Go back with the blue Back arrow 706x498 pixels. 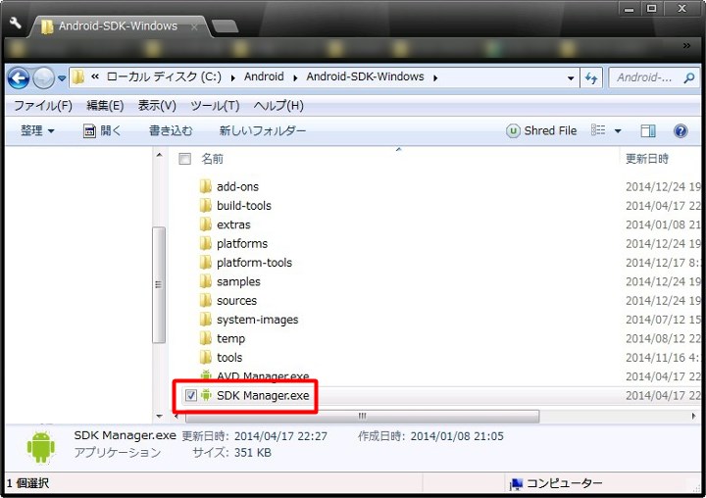19,78
